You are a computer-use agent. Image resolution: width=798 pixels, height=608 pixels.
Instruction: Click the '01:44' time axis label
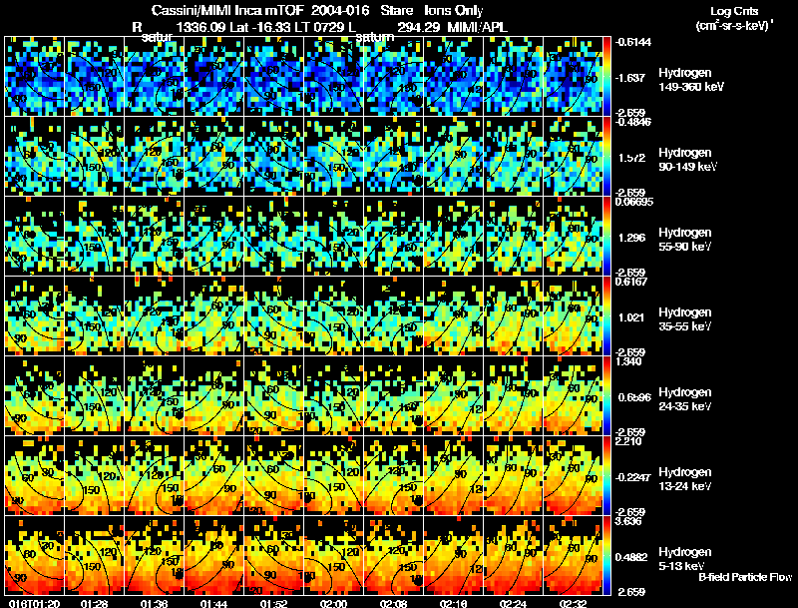click(x=213, y=603)
